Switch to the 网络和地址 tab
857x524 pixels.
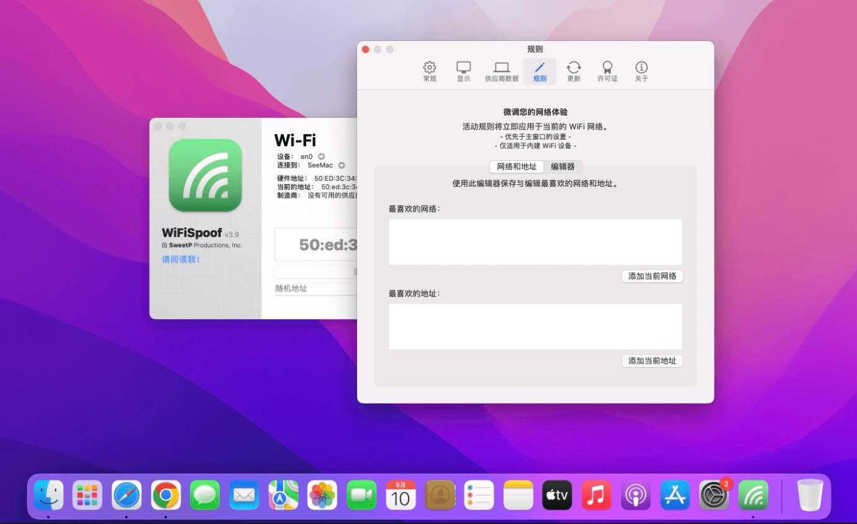tap(517, 166)
